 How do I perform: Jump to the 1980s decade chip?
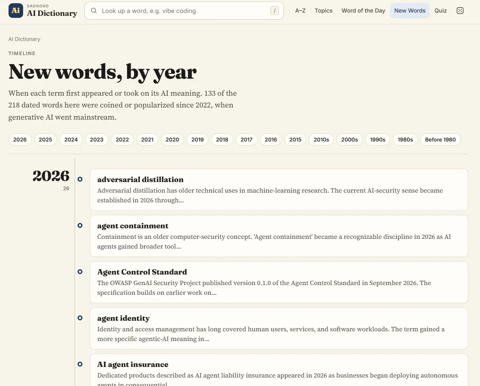[405, 139]
